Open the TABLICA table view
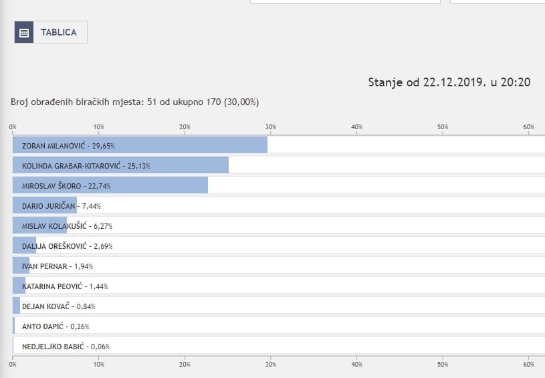Image resolution: width=545 pixels, height=378 pixels. (59, 32)
